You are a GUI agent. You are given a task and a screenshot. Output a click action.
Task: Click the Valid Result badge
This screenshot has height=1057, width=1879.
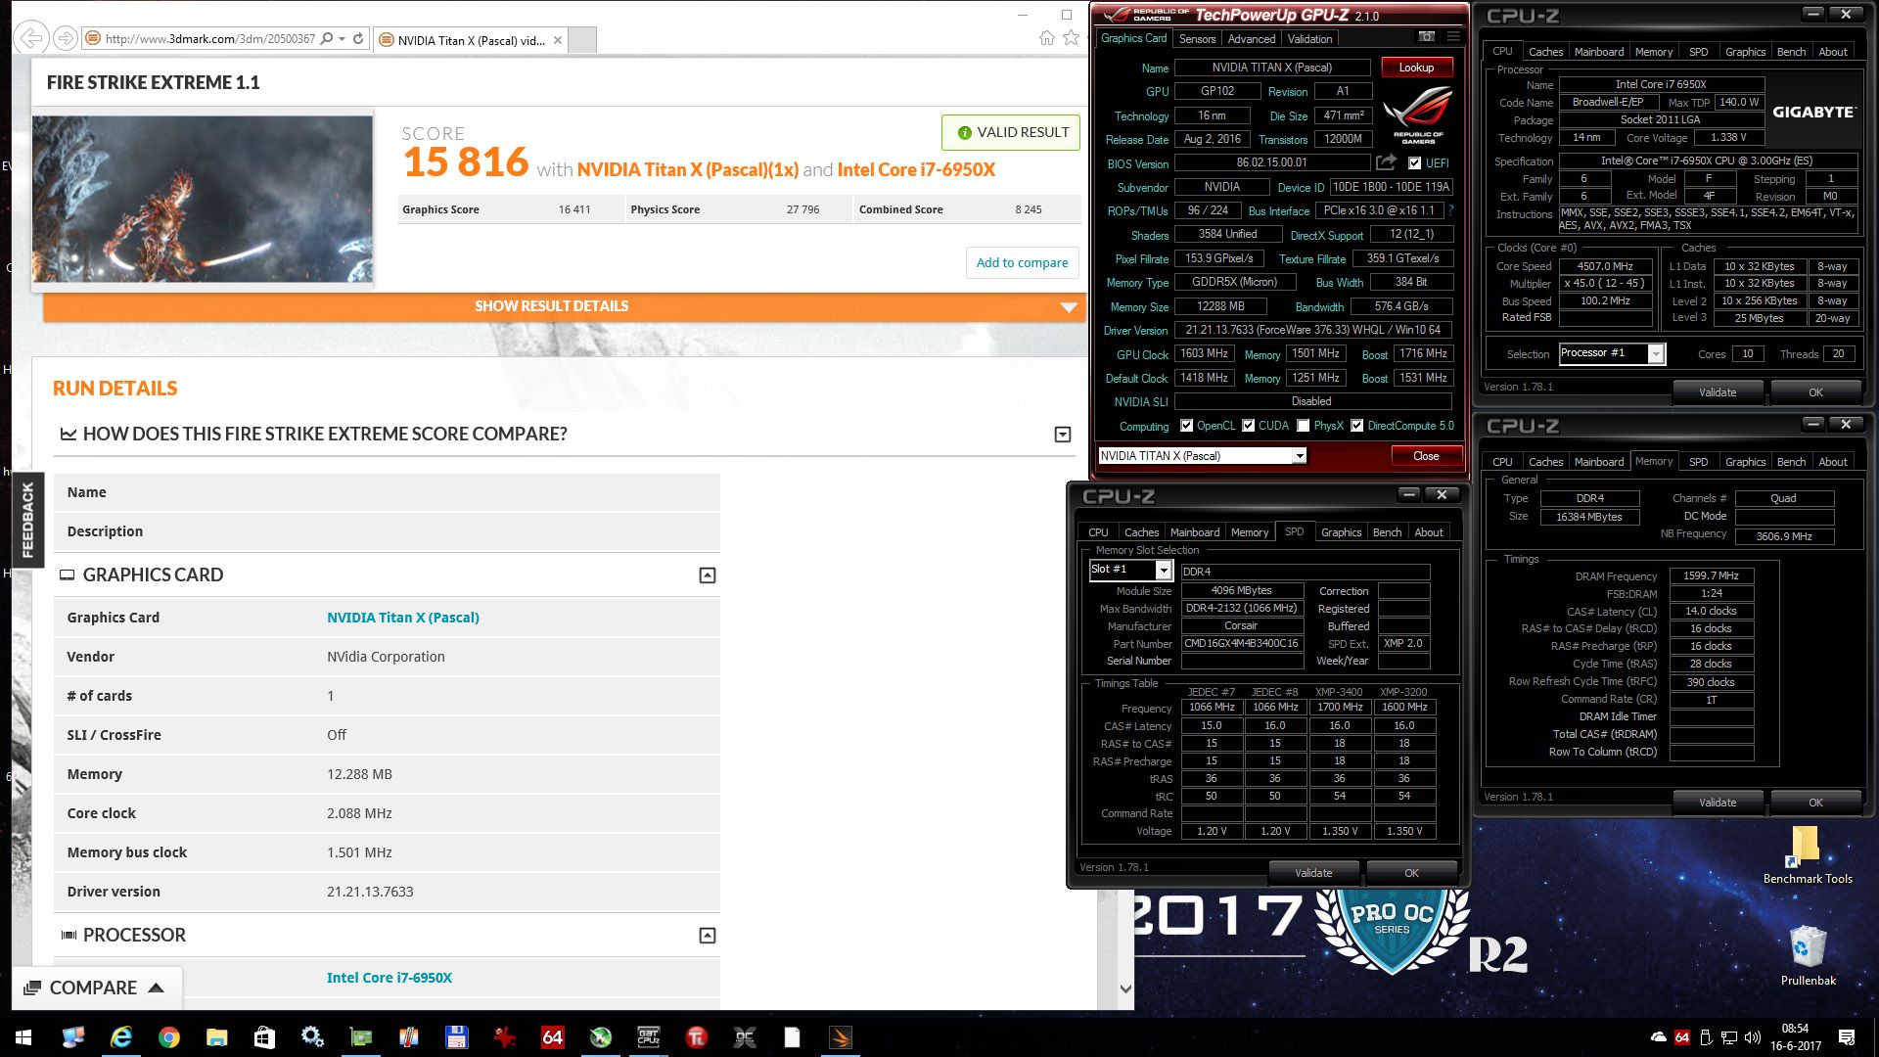(x=1011, y=132)
